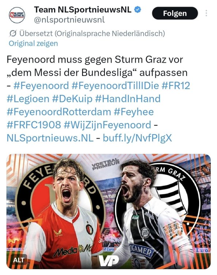
Task: Open the #Feyhee hashtag
Action: [134, 112]
